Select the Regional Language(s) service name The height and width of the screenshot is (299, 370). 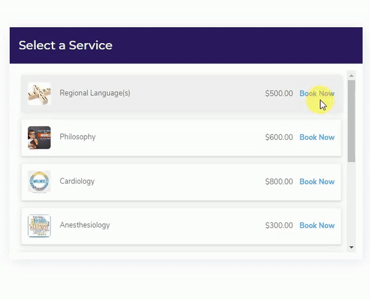(95, 93)
